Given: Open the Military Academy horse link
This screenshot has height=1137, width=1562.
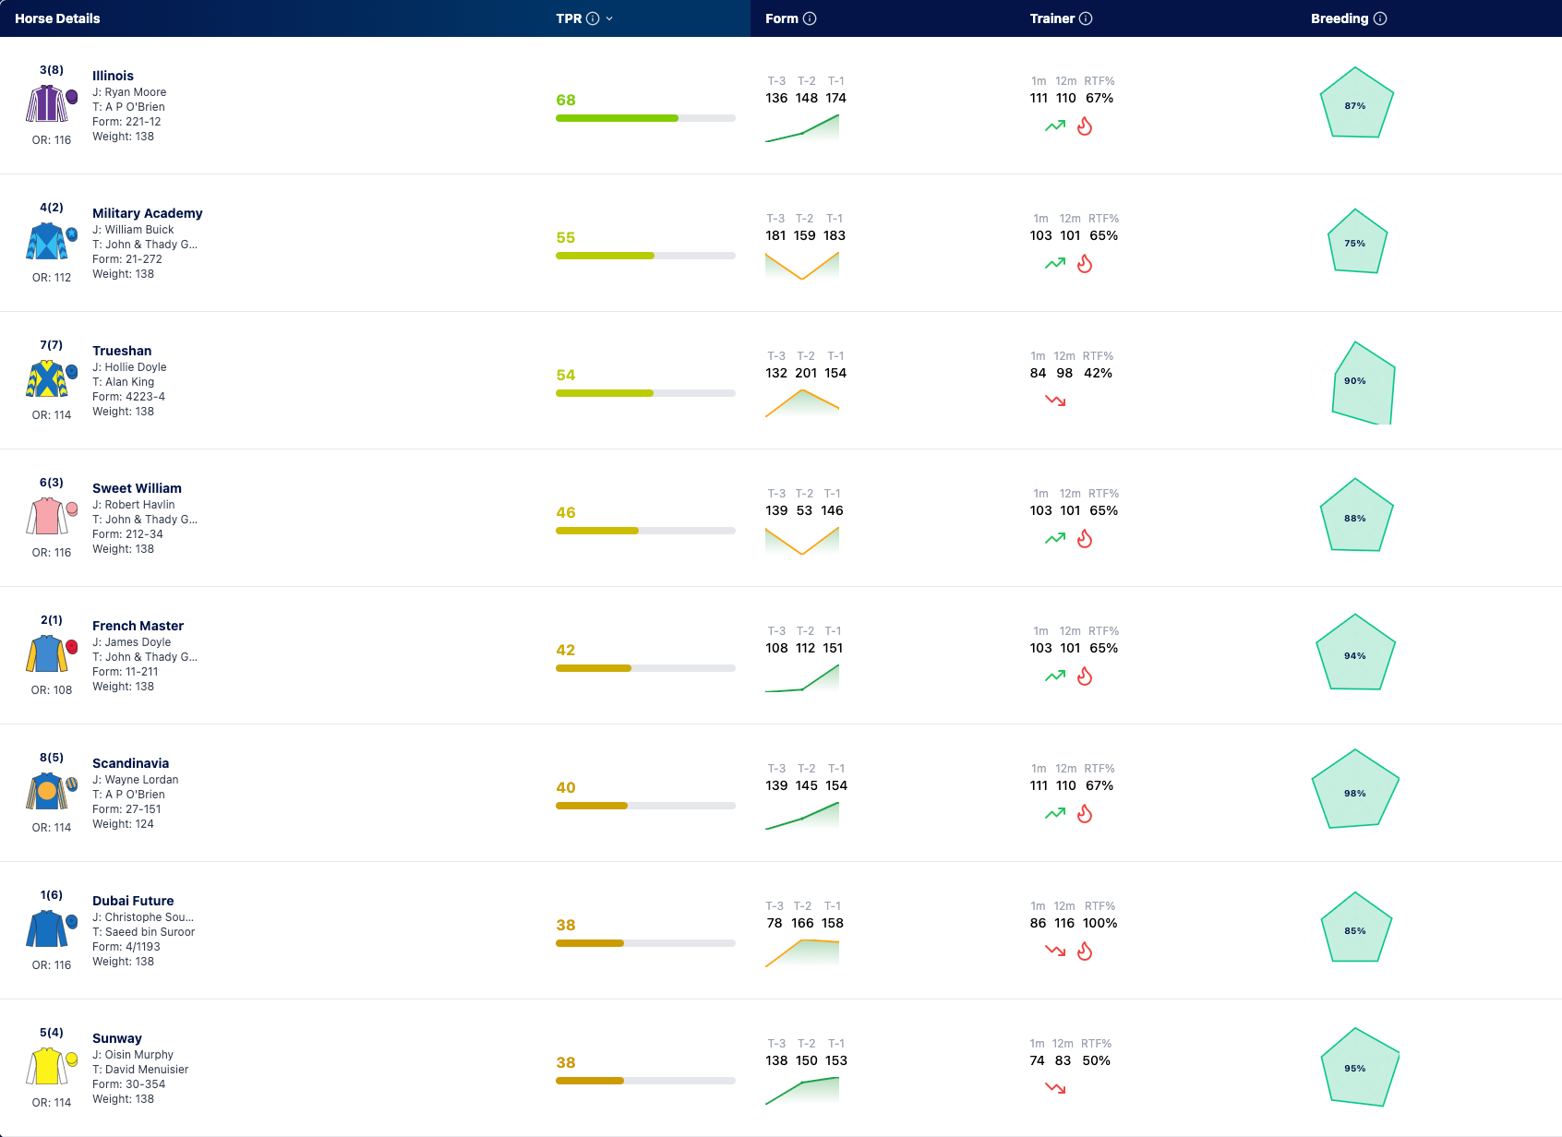Looking at the screenshot, I should 148,213.
